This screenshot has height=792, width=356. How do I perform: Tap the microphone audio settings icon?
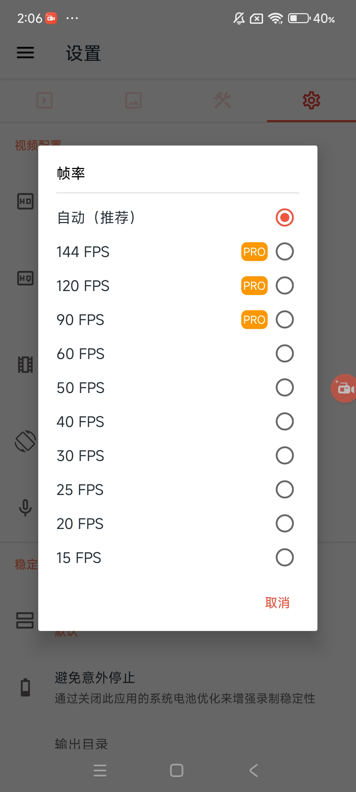(25, 507)
